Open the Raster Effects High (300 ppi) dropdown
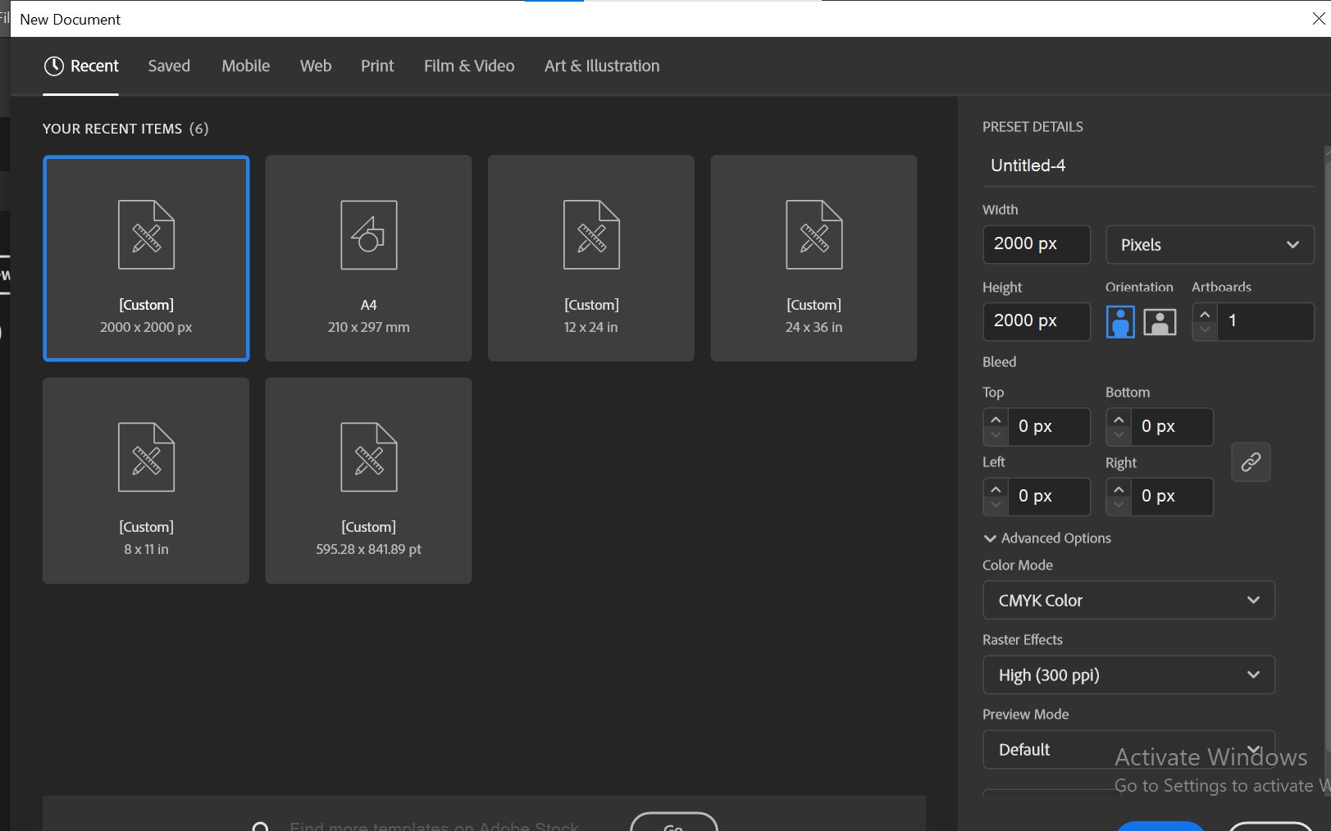 click(x=1128, y=674)
